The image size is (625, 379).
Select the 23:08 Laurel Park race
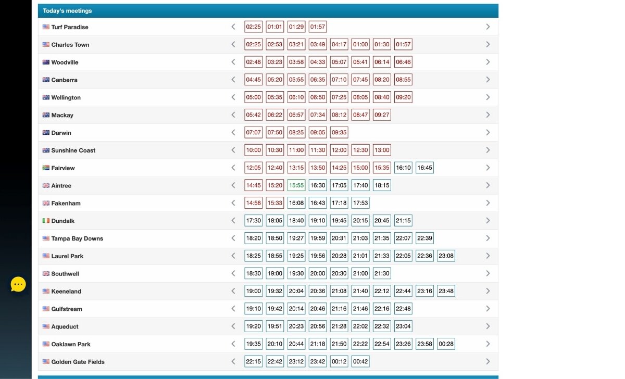click(446, 256)
